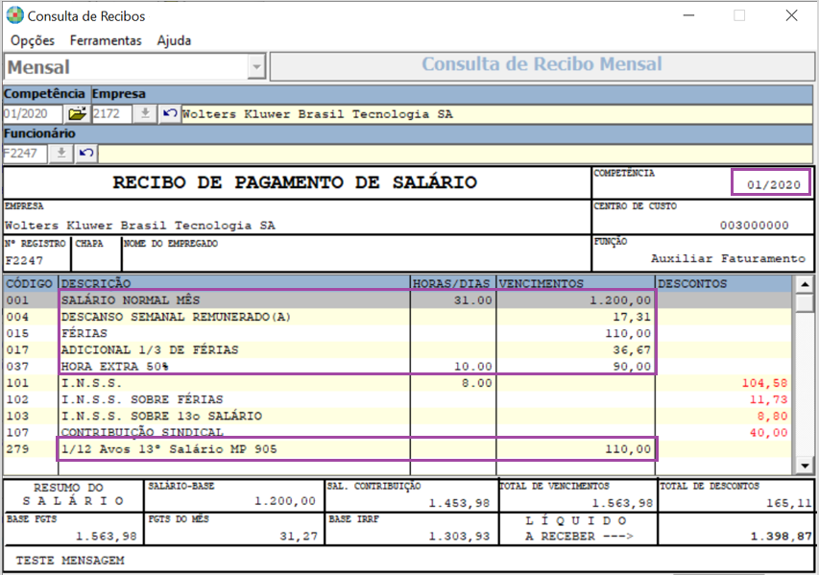Select row SALÁRIO NORMAL MÊS
Screen dimensions: 819x575
[x=397, y=300]
